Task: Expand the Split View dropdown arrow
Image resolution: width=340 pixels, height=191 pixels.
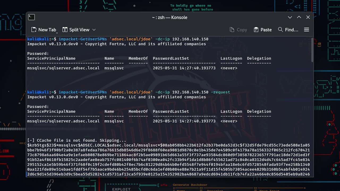Action: pyautogui.click(x=94, y=30)
